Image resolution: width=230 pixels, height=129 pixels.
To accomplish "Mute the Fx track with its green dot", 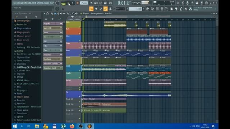I will [x=80, y=96].
